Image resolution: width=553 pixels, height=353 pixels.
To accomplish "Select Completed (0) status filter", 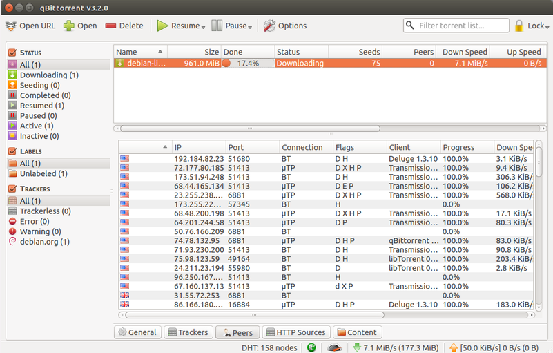I will click(x=45, y=95).
